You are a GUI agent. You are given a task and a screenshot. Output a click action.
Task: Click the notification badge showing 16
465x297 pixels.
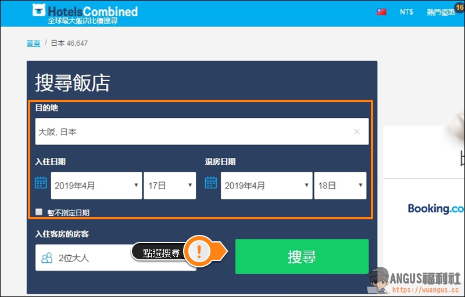(x=460, y=6)
